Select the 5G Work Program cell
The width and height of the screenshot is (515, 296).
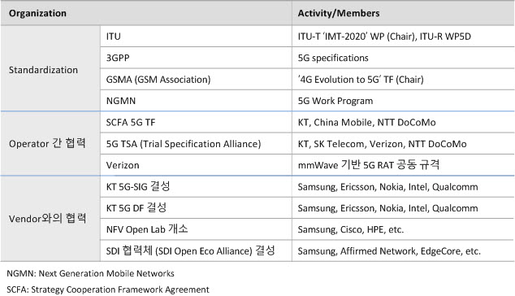pyautogui.click(x=403, y=101)
